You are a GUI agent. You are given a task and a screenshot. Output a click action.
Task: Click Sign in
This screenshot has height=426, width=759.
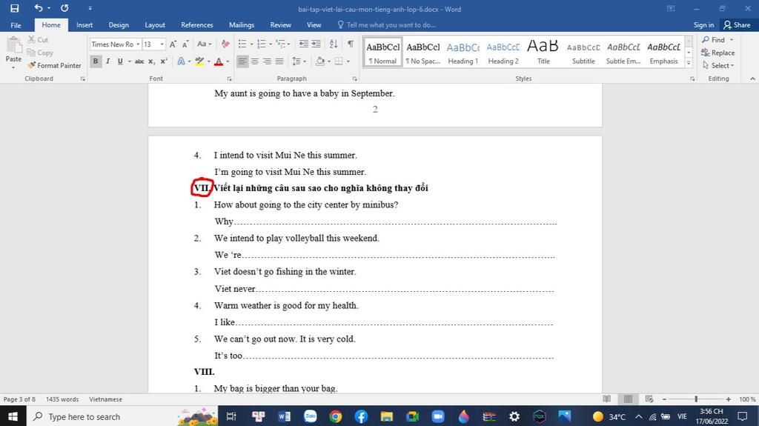(703, 24)
